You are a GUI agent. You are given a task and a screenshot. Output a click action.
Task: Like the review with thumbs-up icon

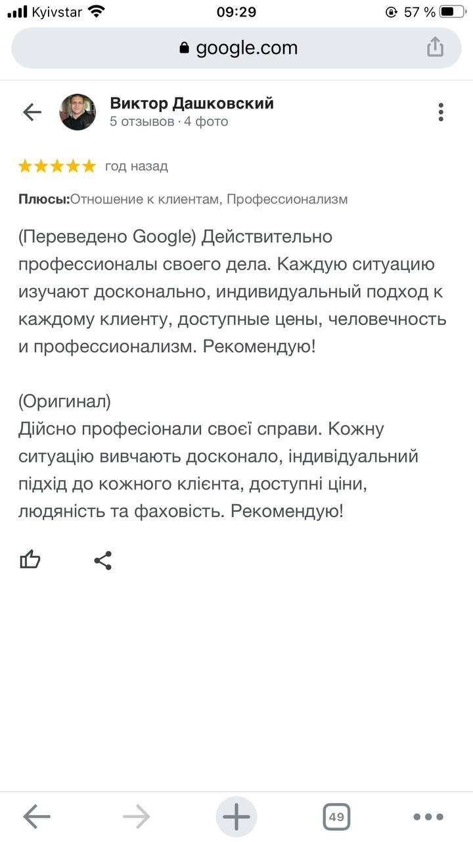point(30,560)
